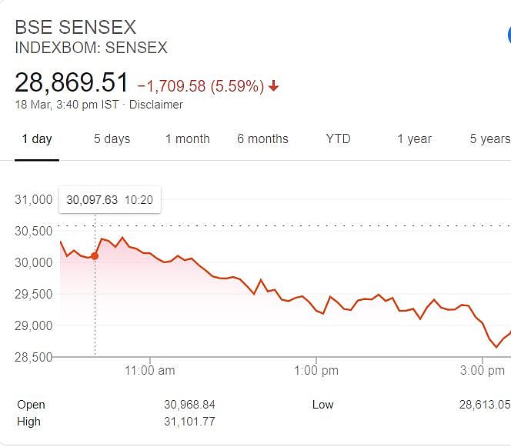Open the 6 months tab
This screenshot has width=511, height=447.
point(262,139)
